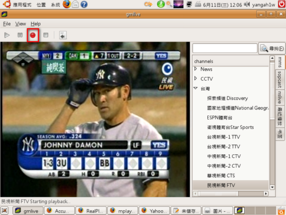
Task: Start playback with the play button
Action: pyautogui.click(x=7, y=35)
